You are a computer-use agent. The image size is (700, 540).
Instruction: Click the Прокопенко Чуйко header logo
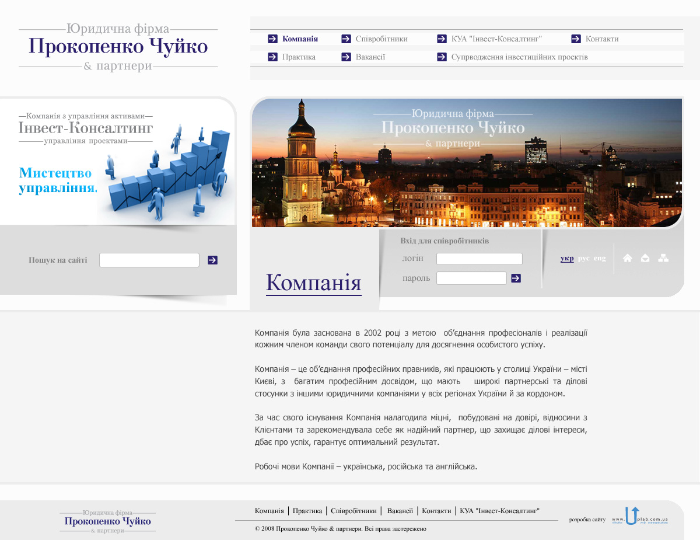point(118,47)
